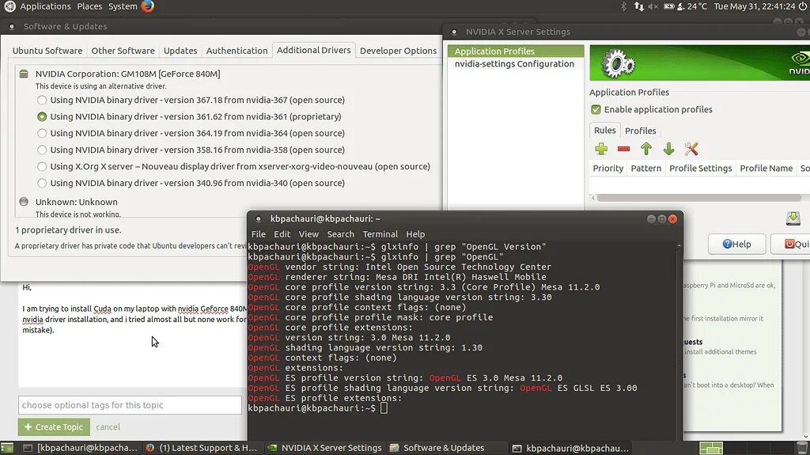
Task: Click the muted volume indicator
Action: pyautogui.click(x=653, y=6)
